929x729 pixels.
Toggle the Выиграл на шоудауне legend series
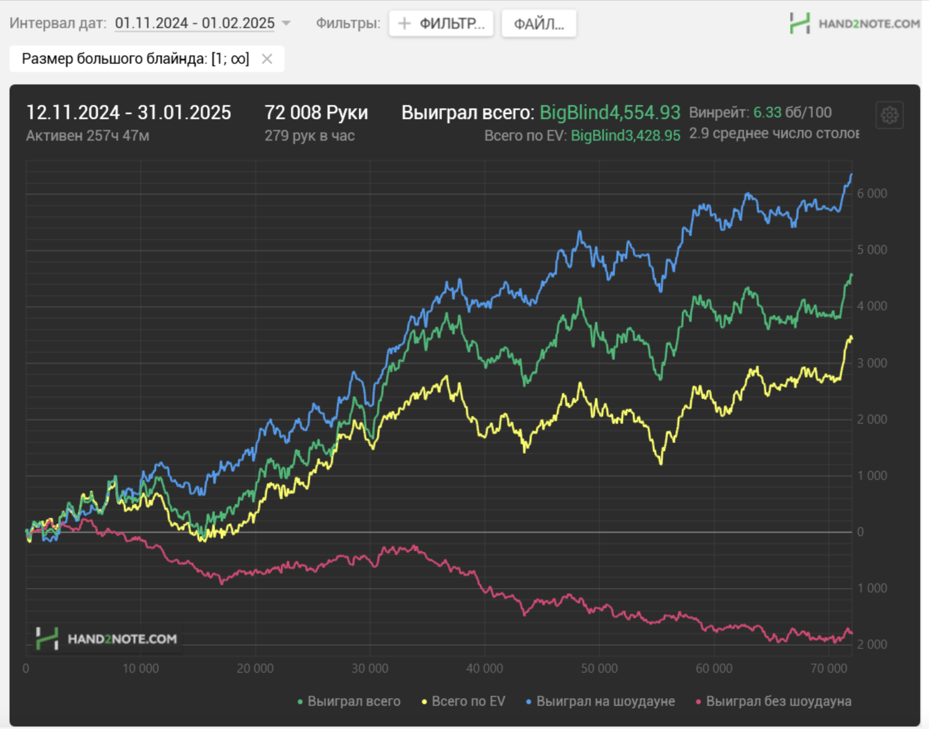605,701
